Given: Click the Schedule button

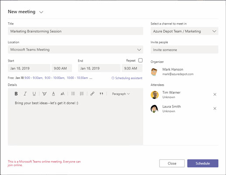Looking at the screenshot, I should point(203,163).
